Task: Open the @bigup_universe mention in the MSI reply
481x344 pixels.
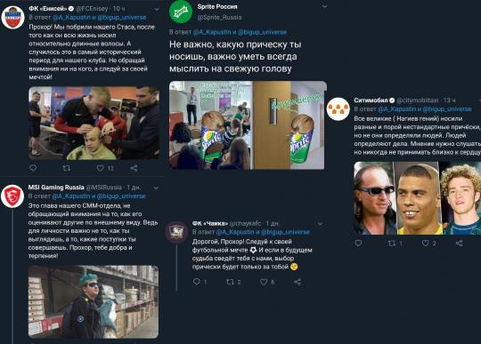Action: point(121,196)
